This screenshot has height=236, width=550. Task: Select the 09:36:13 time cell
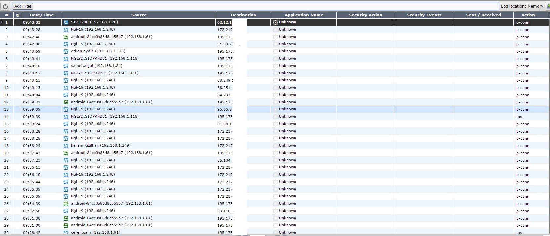pyautogui.click(x=32, y=167)
